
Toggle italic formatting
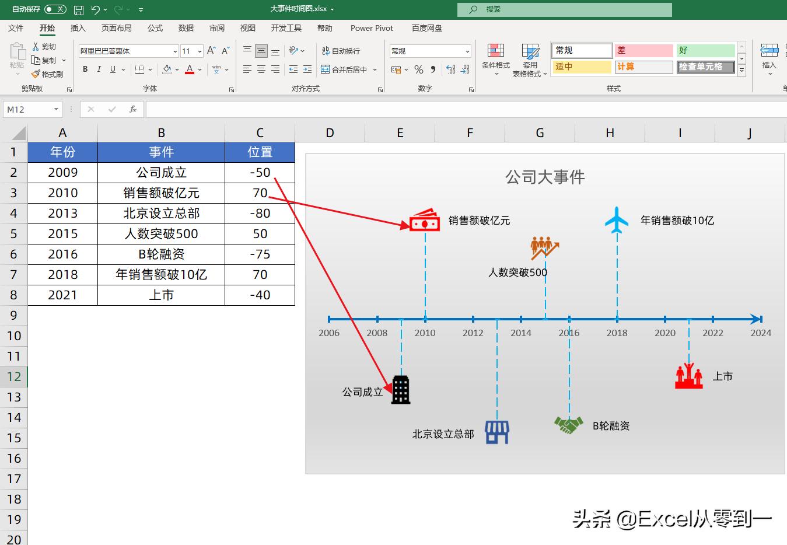click(x=99, y=69)
